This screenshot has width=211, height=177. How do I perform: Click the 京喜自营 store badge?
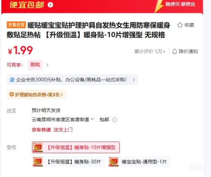(x=16, y=25)
